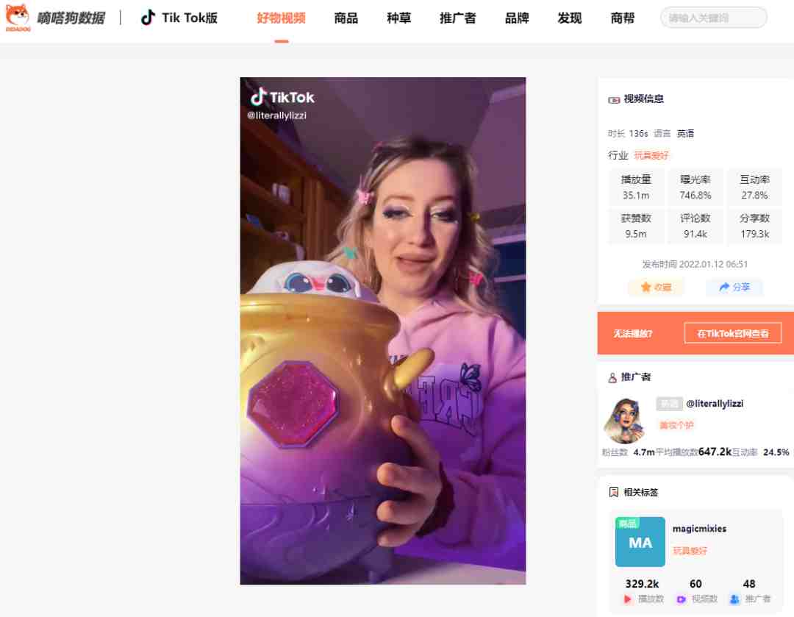Select the 好物视频 tab
The height and width of the screenshot is (617, 794).
click(x=281, y=18)
